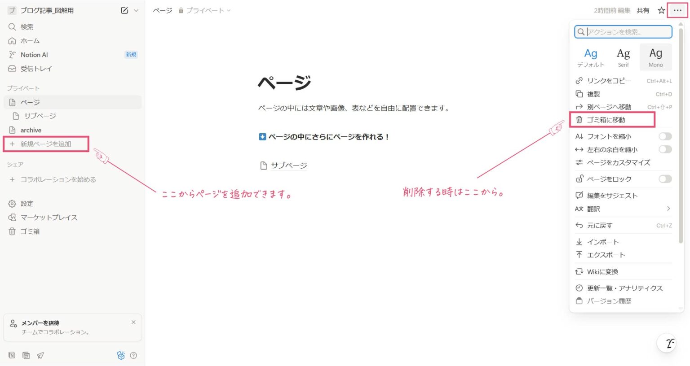
Task: Open the サブページ link in the page body
Action: [x=289, y=165]
